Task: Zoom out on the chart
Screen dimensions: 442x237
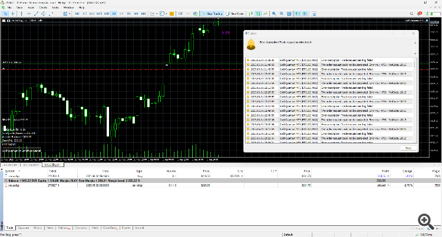Action: [x=282, y=14]
